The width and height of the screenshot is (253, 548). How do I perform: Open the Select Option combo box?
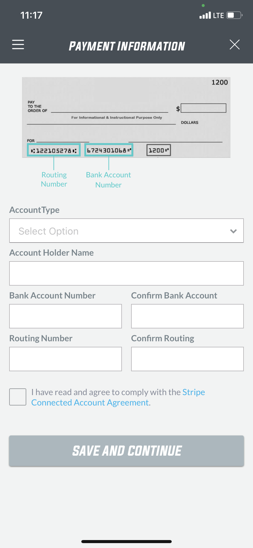[127, 231]
